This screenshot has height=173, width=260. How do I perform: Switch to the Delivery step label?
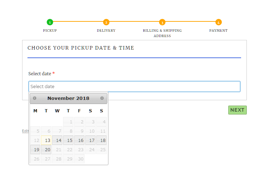(106, 31)
